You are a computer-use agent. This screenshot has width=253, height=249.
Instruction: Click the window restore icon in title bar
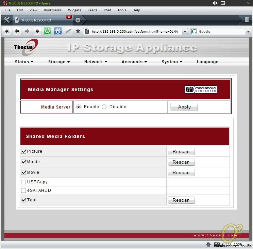pyautogui.click(x=223, y=3)
